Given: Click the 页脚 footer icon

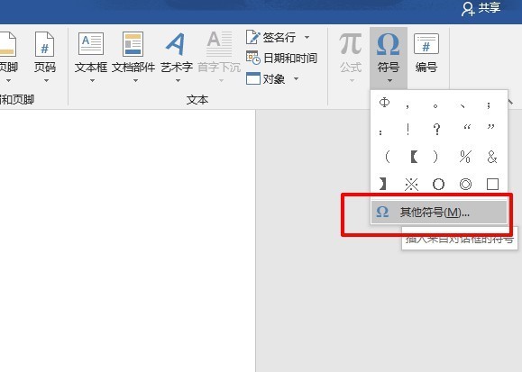Looking at the screenshot, I should (7, 44).
